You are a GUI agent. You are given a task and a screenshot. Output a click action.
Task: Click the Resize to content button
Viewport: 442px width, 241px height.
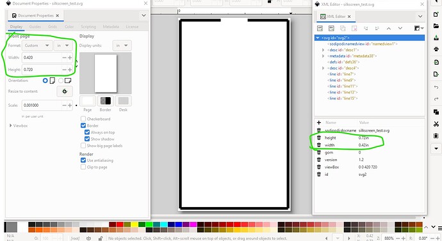pyautogui.click(x=65, y=91)
